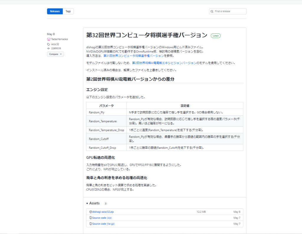Open the TadaoYamaoka author profile link
The width and height of the screenshot is (302, 234).
tap(59, 39)
